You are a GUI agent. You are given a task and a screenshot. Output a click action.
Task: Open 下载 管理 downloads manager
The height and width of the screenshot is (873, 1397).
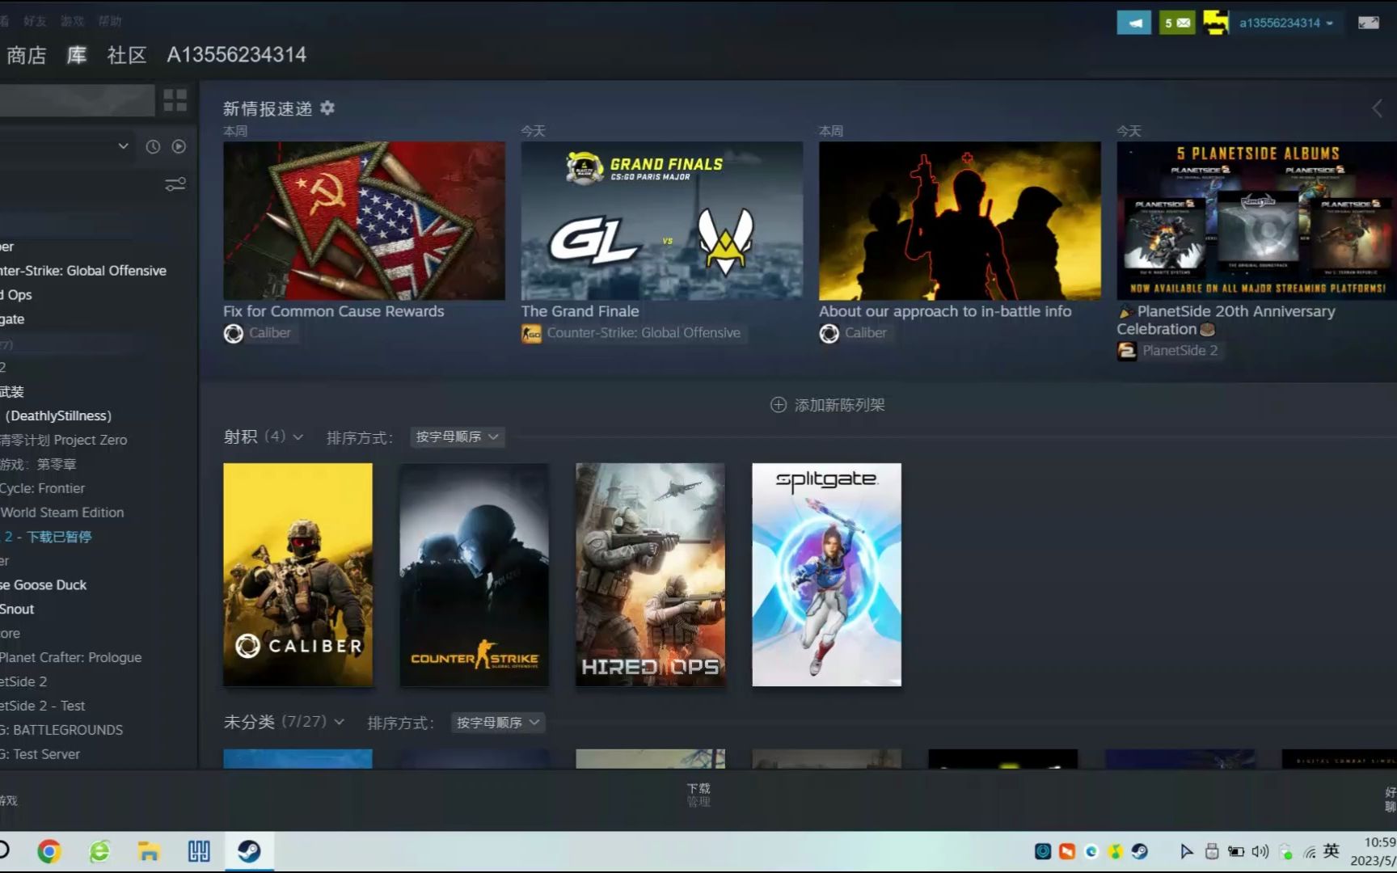coord(698,795)
